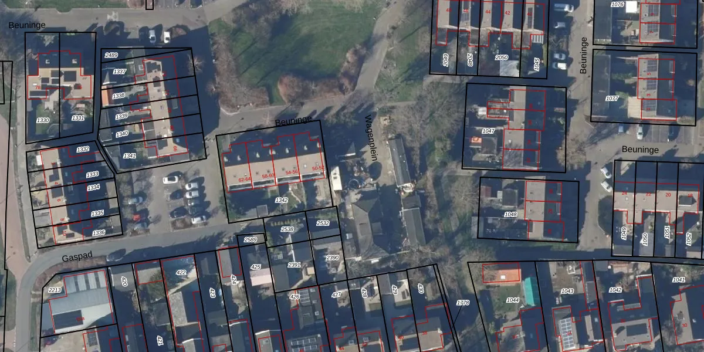The width and height of the screenshot is (704, 352).
Task: Click parcel number 1342
Action: point(282,200)
